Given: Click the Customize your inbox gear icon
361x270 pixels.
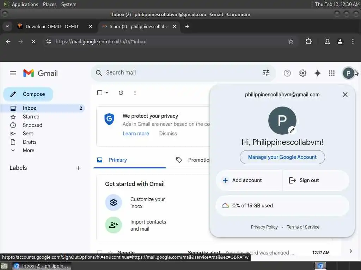Looking at the screenshot, I should [x=113, y=202].
